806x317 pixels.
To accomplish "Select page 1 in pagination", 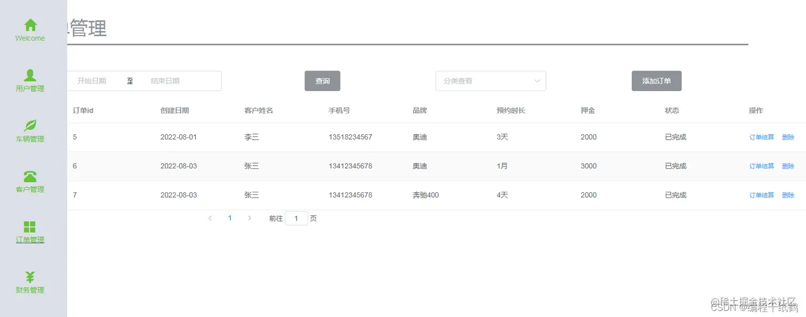I will [x=230, y=218].
